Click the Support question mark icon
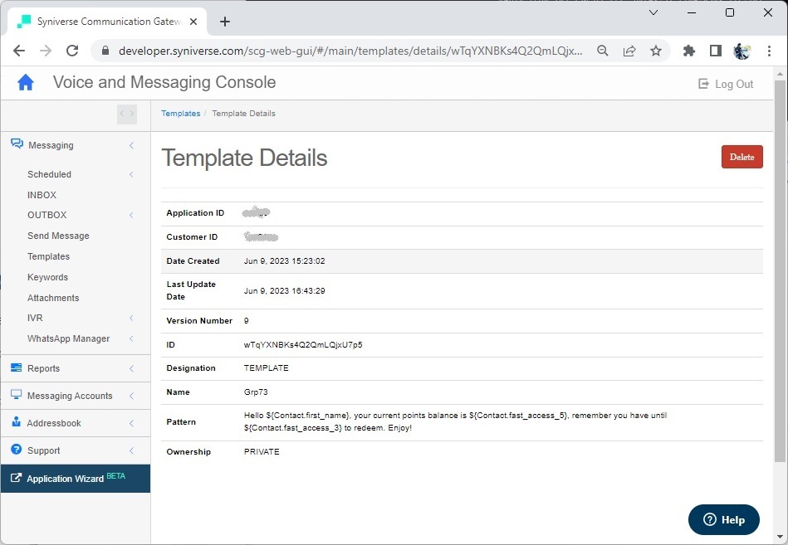 tap(16, 450)
